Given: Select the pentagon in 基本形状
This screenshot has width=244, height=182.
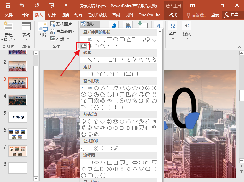Looking at the screenshot, I should 135,88.
